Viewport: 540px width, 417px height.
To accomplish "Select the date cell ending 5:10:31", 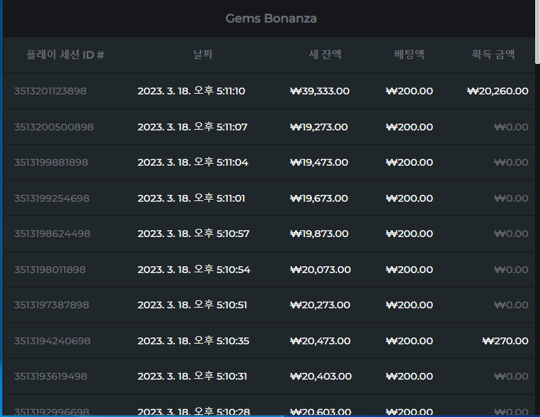I will tap(193, 376).
